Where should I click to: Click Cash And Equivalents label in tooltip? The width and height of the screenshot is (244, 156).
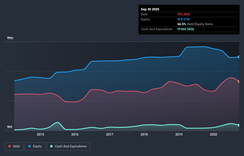(157, 29)
